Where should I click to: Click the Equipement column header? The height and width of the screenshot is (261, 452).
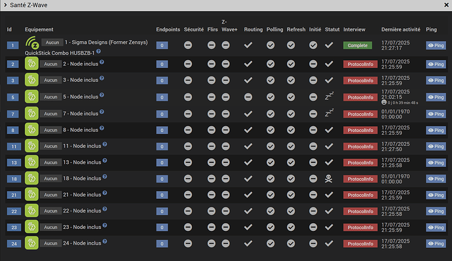[39, 29]
